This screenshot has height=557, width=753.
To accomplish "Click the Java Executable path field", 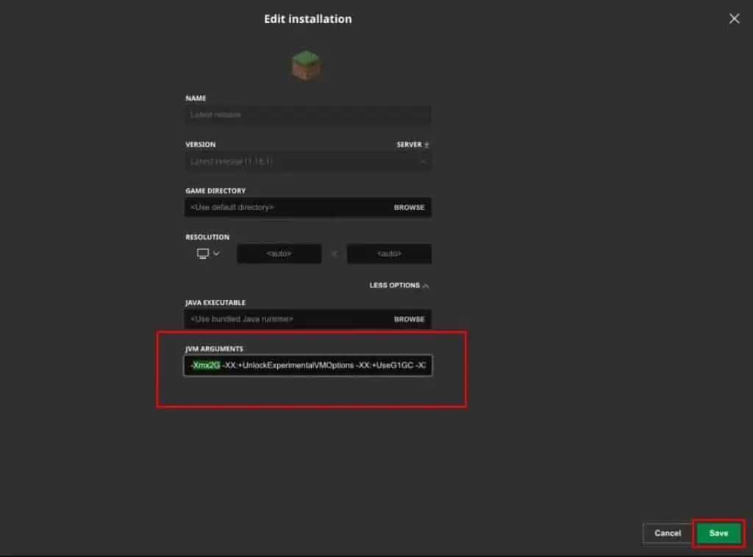I will coord(287,319).
